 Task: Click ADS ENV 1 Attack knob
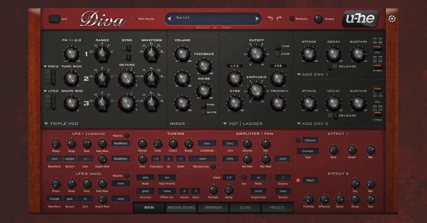pyautogui.click(x=308, y=54)
